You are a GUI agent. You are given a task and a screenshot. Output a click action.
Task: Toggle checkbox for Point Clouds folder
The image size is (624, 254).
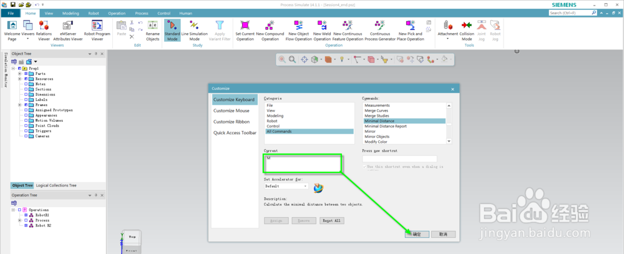[26, 125]
